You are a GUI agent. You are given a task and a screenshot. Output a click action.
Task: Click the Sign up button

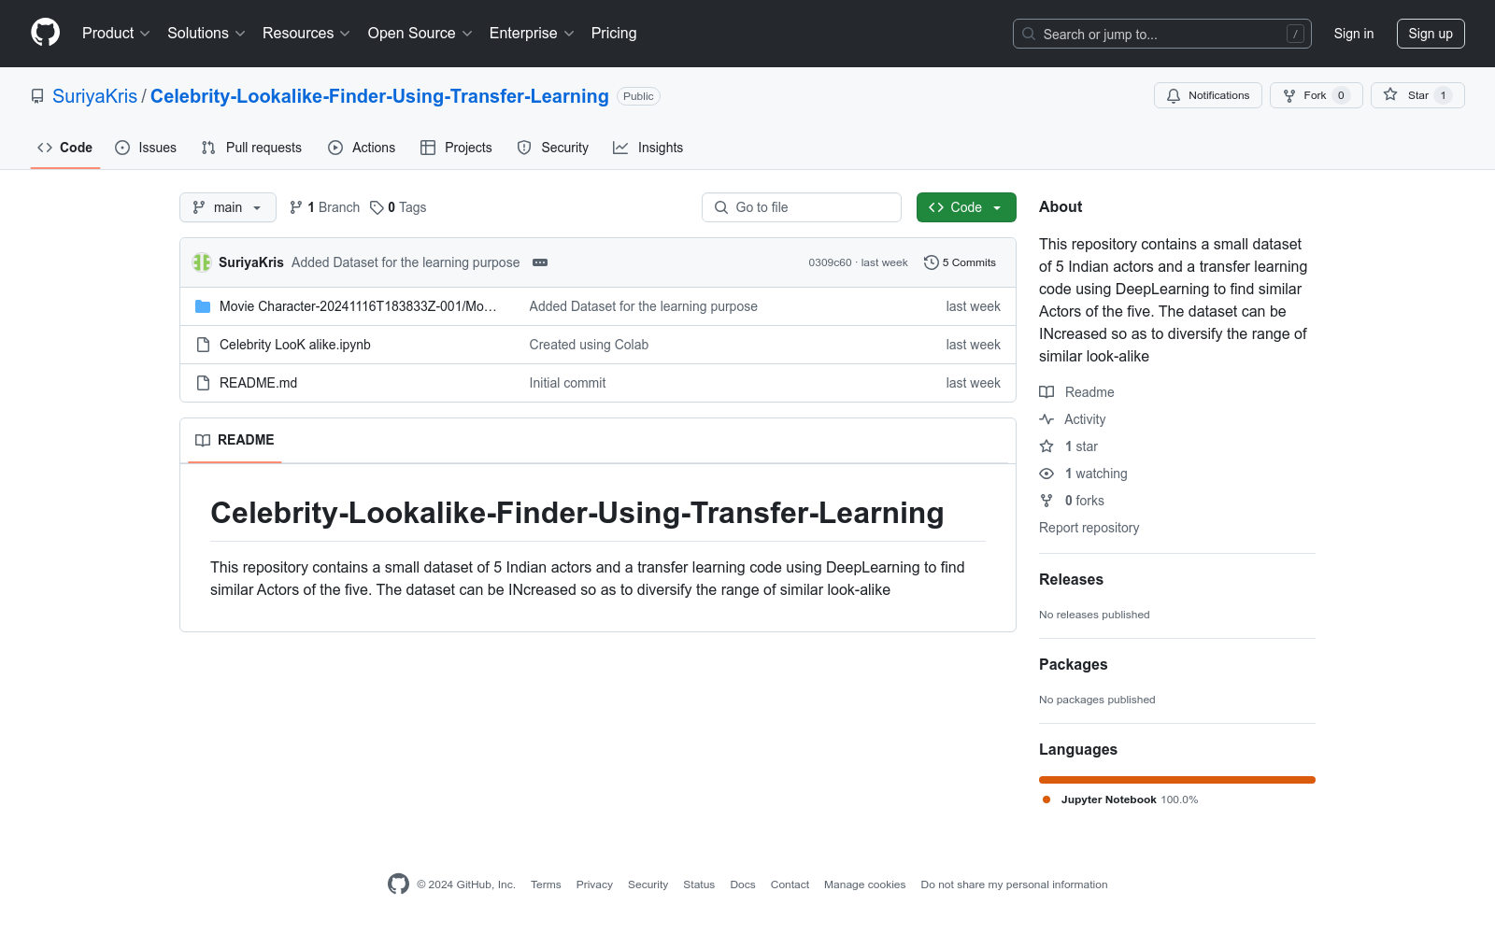pos(1431,34)
